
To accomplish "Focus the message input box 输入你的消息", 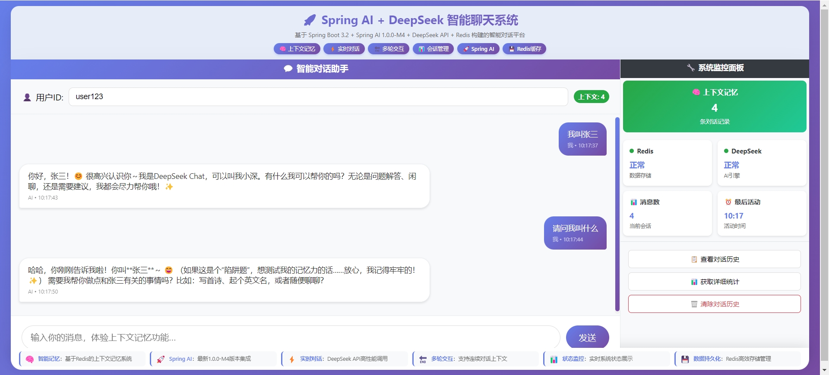I will [x=291, y=337].
